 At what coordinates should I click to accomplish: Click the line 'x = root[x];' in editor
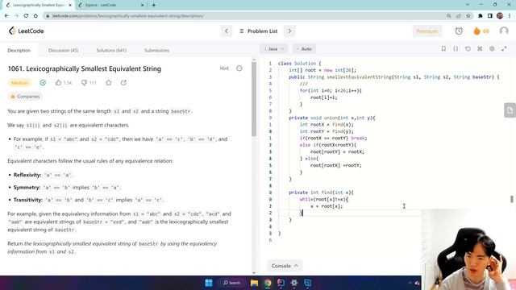tap(327, 206)
